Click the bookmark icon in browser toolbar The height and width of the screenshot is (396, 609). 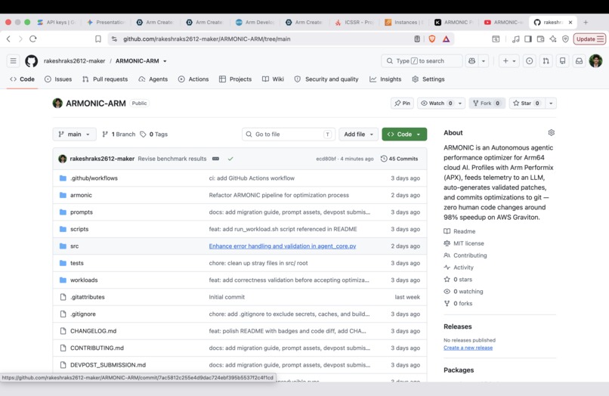[98, 39]
